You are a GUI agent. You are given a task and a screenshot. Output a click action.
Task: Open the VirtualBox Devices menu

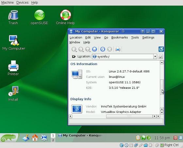click(23, 3)
